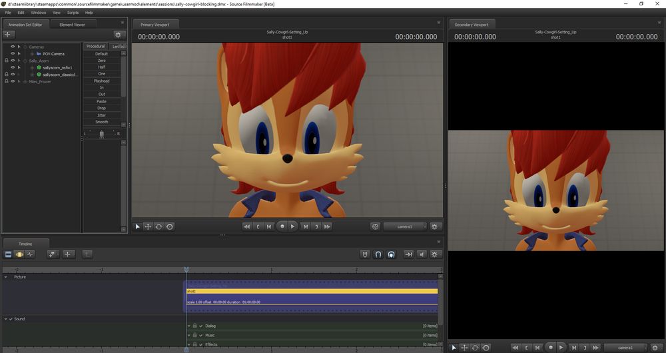Toggle visibility eye for Miles_Prower
This screenshot has width=666, height=353.
(x=12, y=81)
